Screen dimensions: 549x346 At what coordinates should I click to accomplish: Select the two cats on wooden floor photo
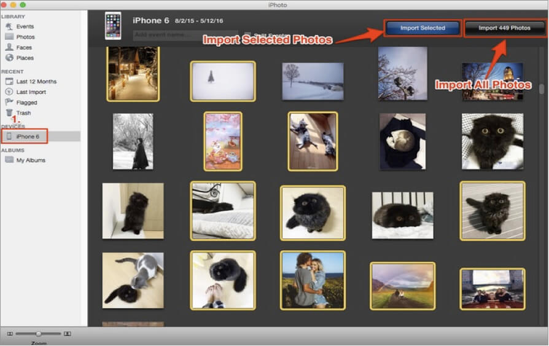click(313, 141)
